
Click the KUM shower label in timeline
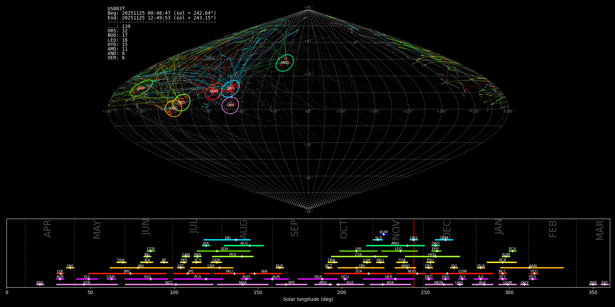pyautogui.click(x=384, y=232)
